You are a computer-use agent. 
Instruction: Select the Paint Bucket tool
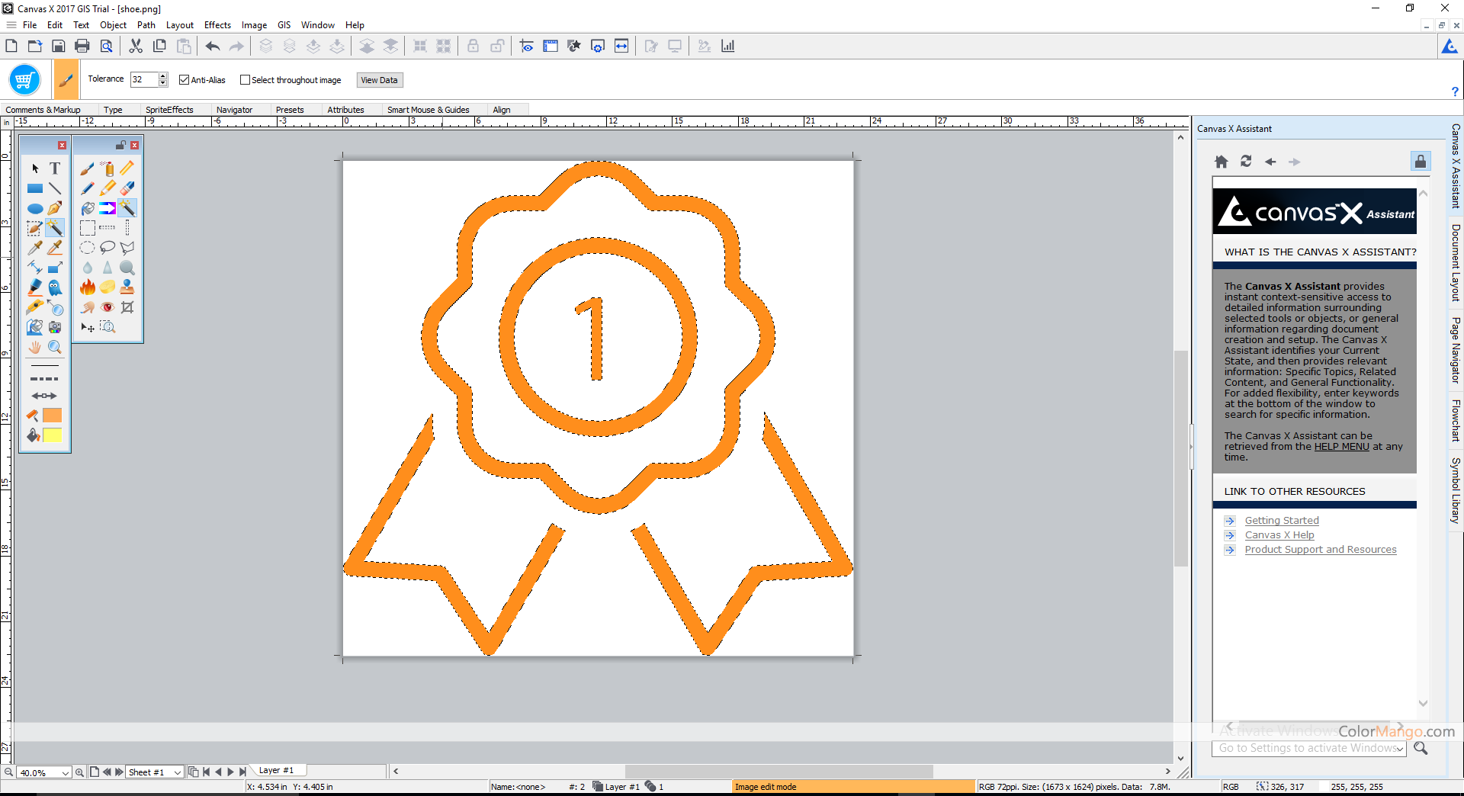(x=88, y=208)
